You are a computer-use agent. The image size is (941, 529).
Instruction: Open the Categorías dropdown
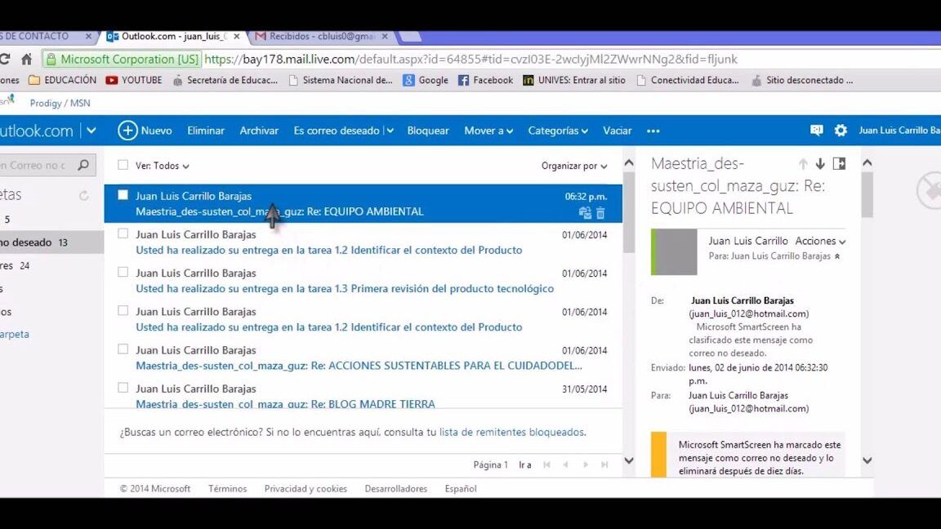(558, 131)
